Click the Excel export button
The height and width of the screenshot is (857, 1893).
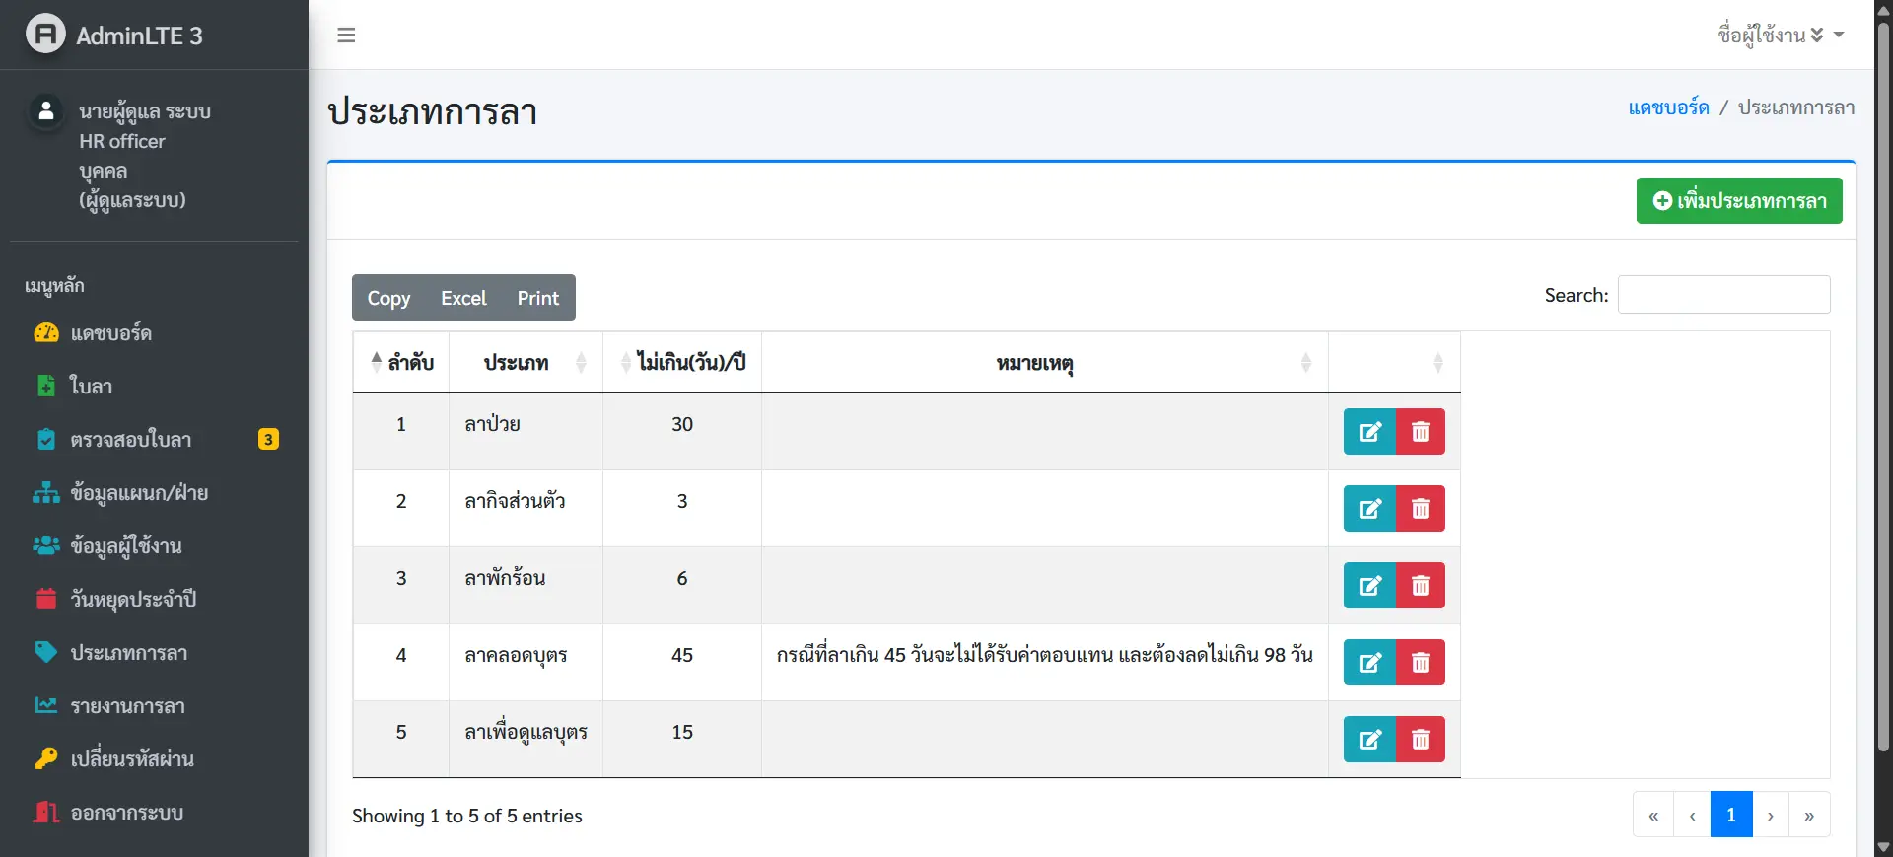(x=463, y=297)
